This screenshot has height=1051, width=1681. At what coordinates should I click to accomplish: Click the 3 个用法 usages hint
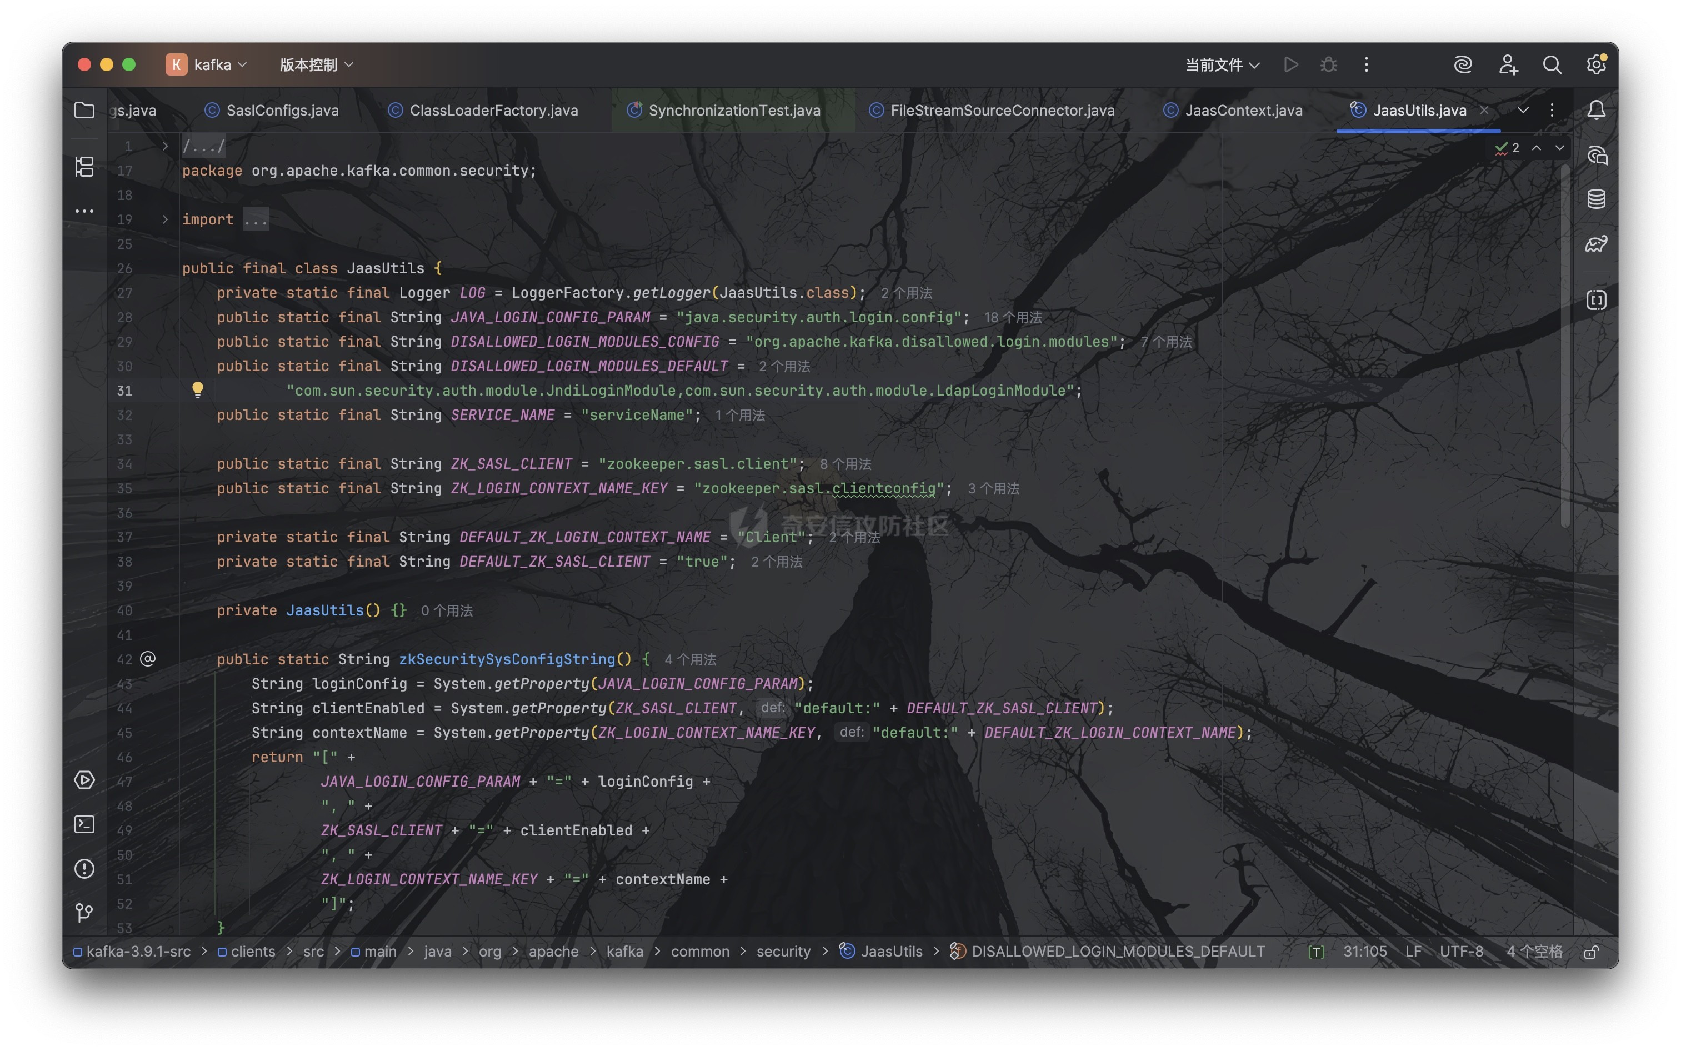click(x=993, y=489)
